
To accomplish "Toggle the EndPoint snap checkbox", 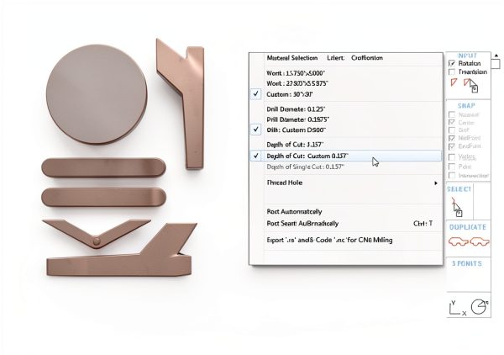I will 452,146.
